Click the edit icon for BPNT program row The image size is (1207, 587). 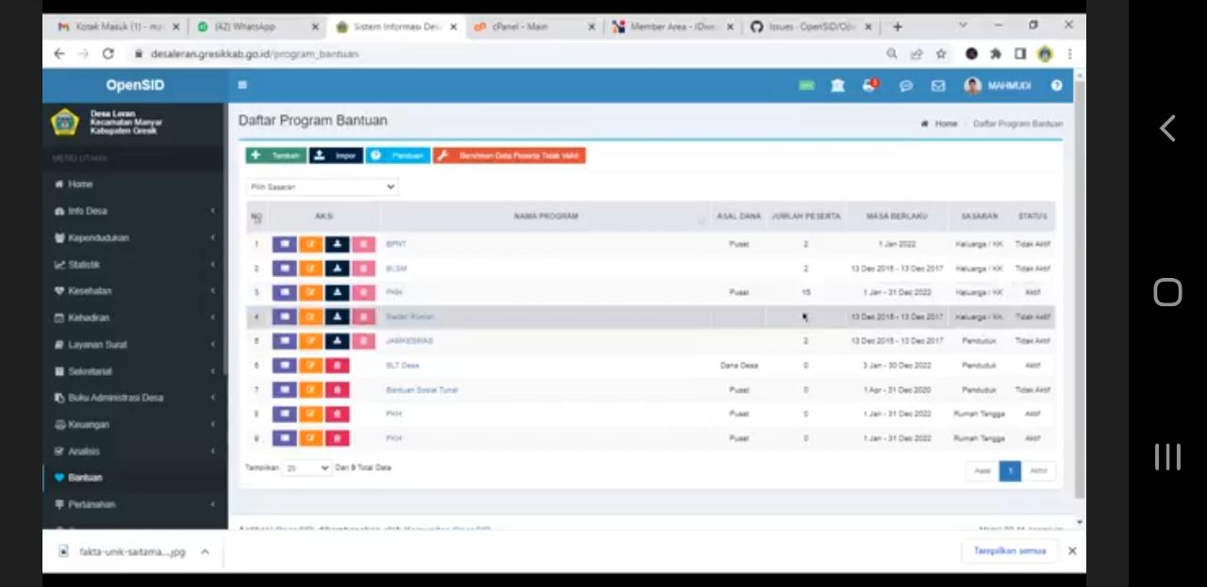(x=310, y=244)
